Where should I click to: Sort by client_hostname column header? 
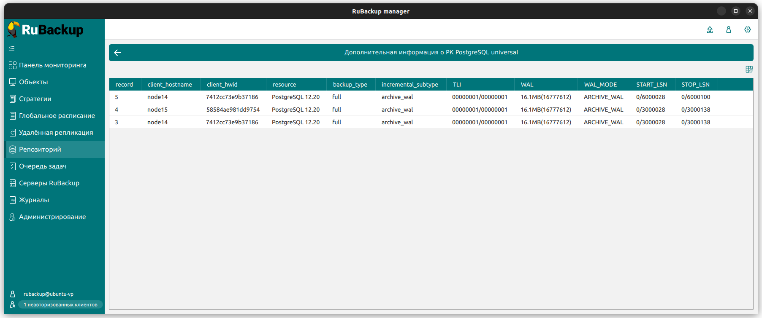pos(170,85)
